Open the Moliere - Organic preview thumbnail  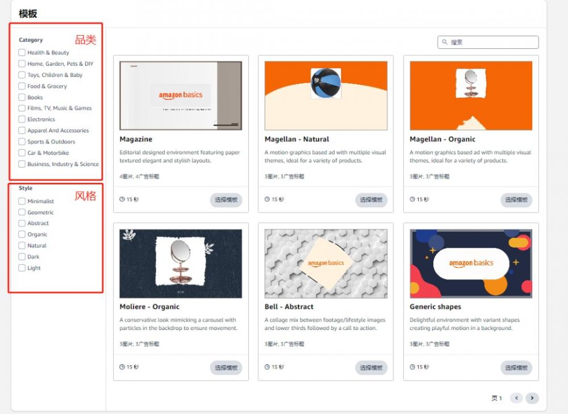point(181,264)
